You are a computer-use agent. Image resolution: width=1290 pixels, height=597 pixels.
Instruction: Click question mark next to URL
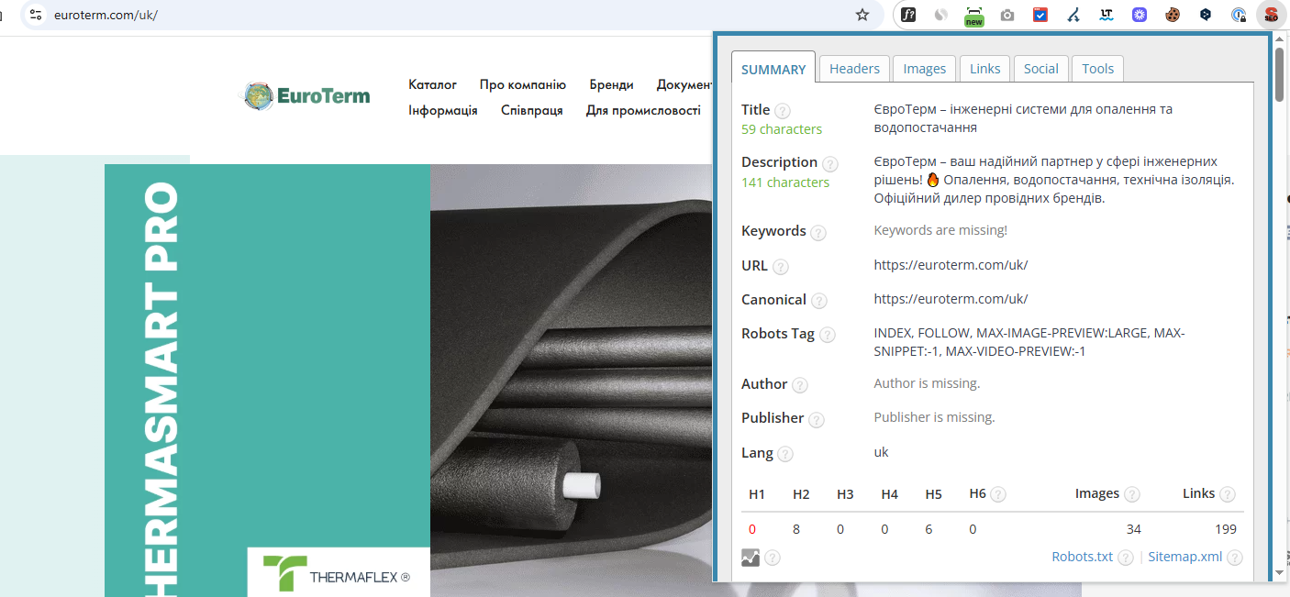pos(780,267)
